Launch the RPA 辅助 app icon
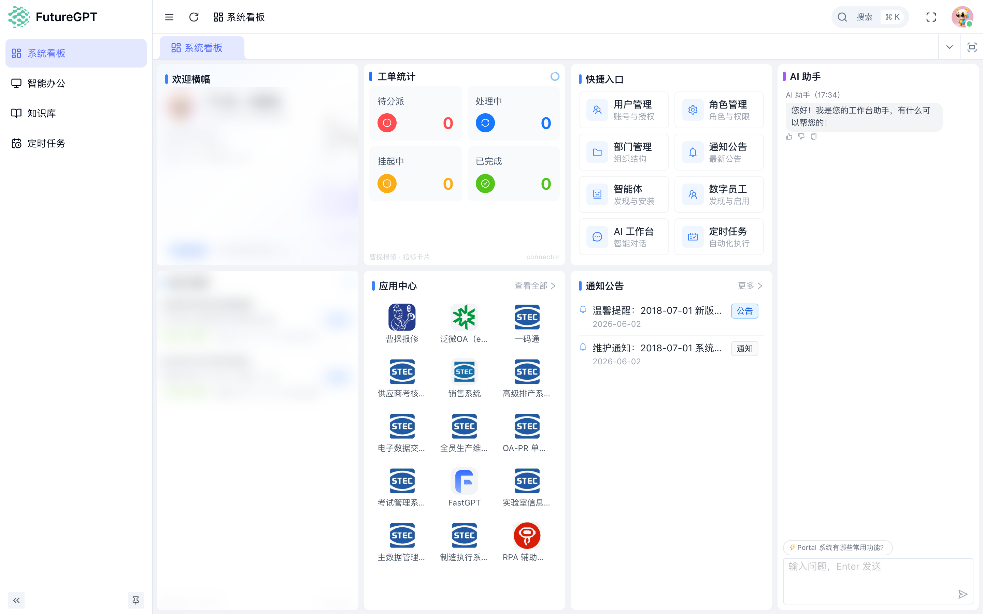Viewport: 983px width, 614px height. 527,536
